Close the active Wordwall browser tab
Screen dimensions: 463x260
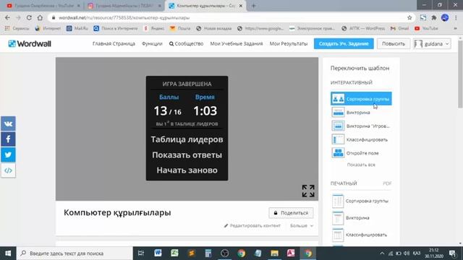coord(241,6)
